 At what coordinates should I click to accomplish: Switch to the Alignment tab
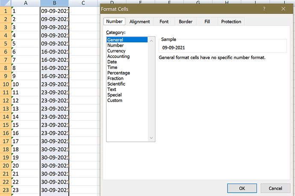pyautogui.click(x=140, y=22)
